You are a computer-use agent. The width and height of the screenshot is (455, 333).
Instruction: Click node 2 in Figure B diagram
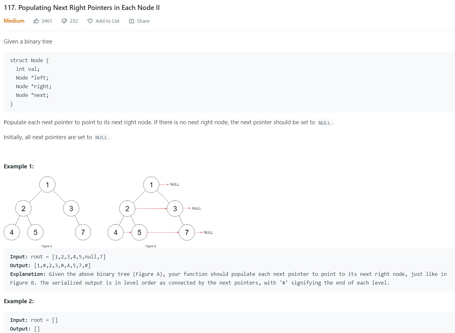pyautogui.click(x=127, y=208)
